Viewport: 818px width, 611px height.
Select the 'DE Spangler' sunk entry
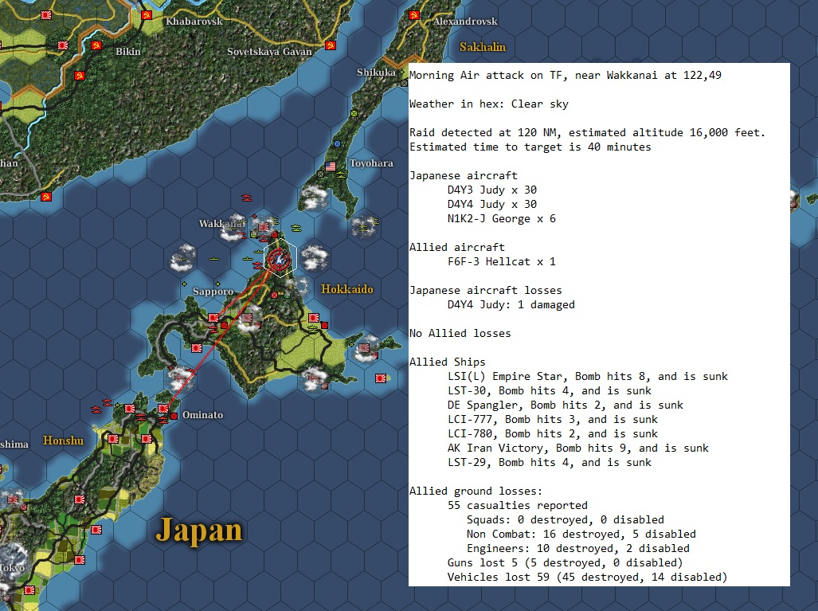(x=565, y=405)
